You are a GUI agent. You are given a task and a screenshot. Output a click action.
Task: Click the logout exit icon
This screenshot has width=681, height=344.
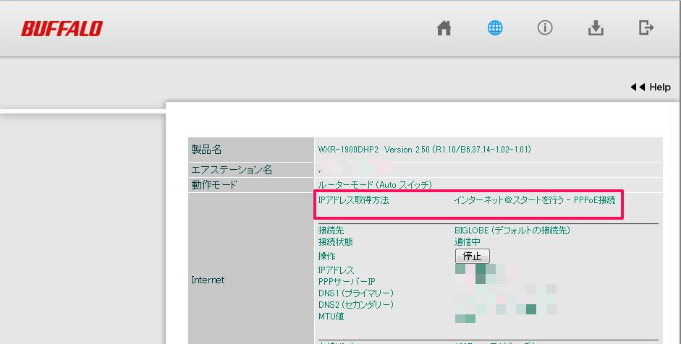point(646,27)
